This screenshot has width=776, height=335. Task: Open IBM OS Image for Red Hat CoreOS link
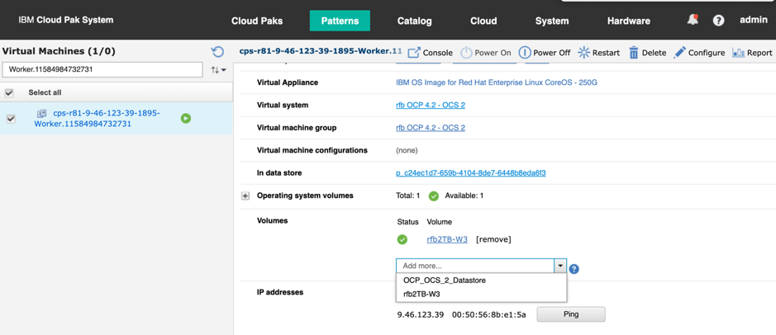[x=497, y=83]
